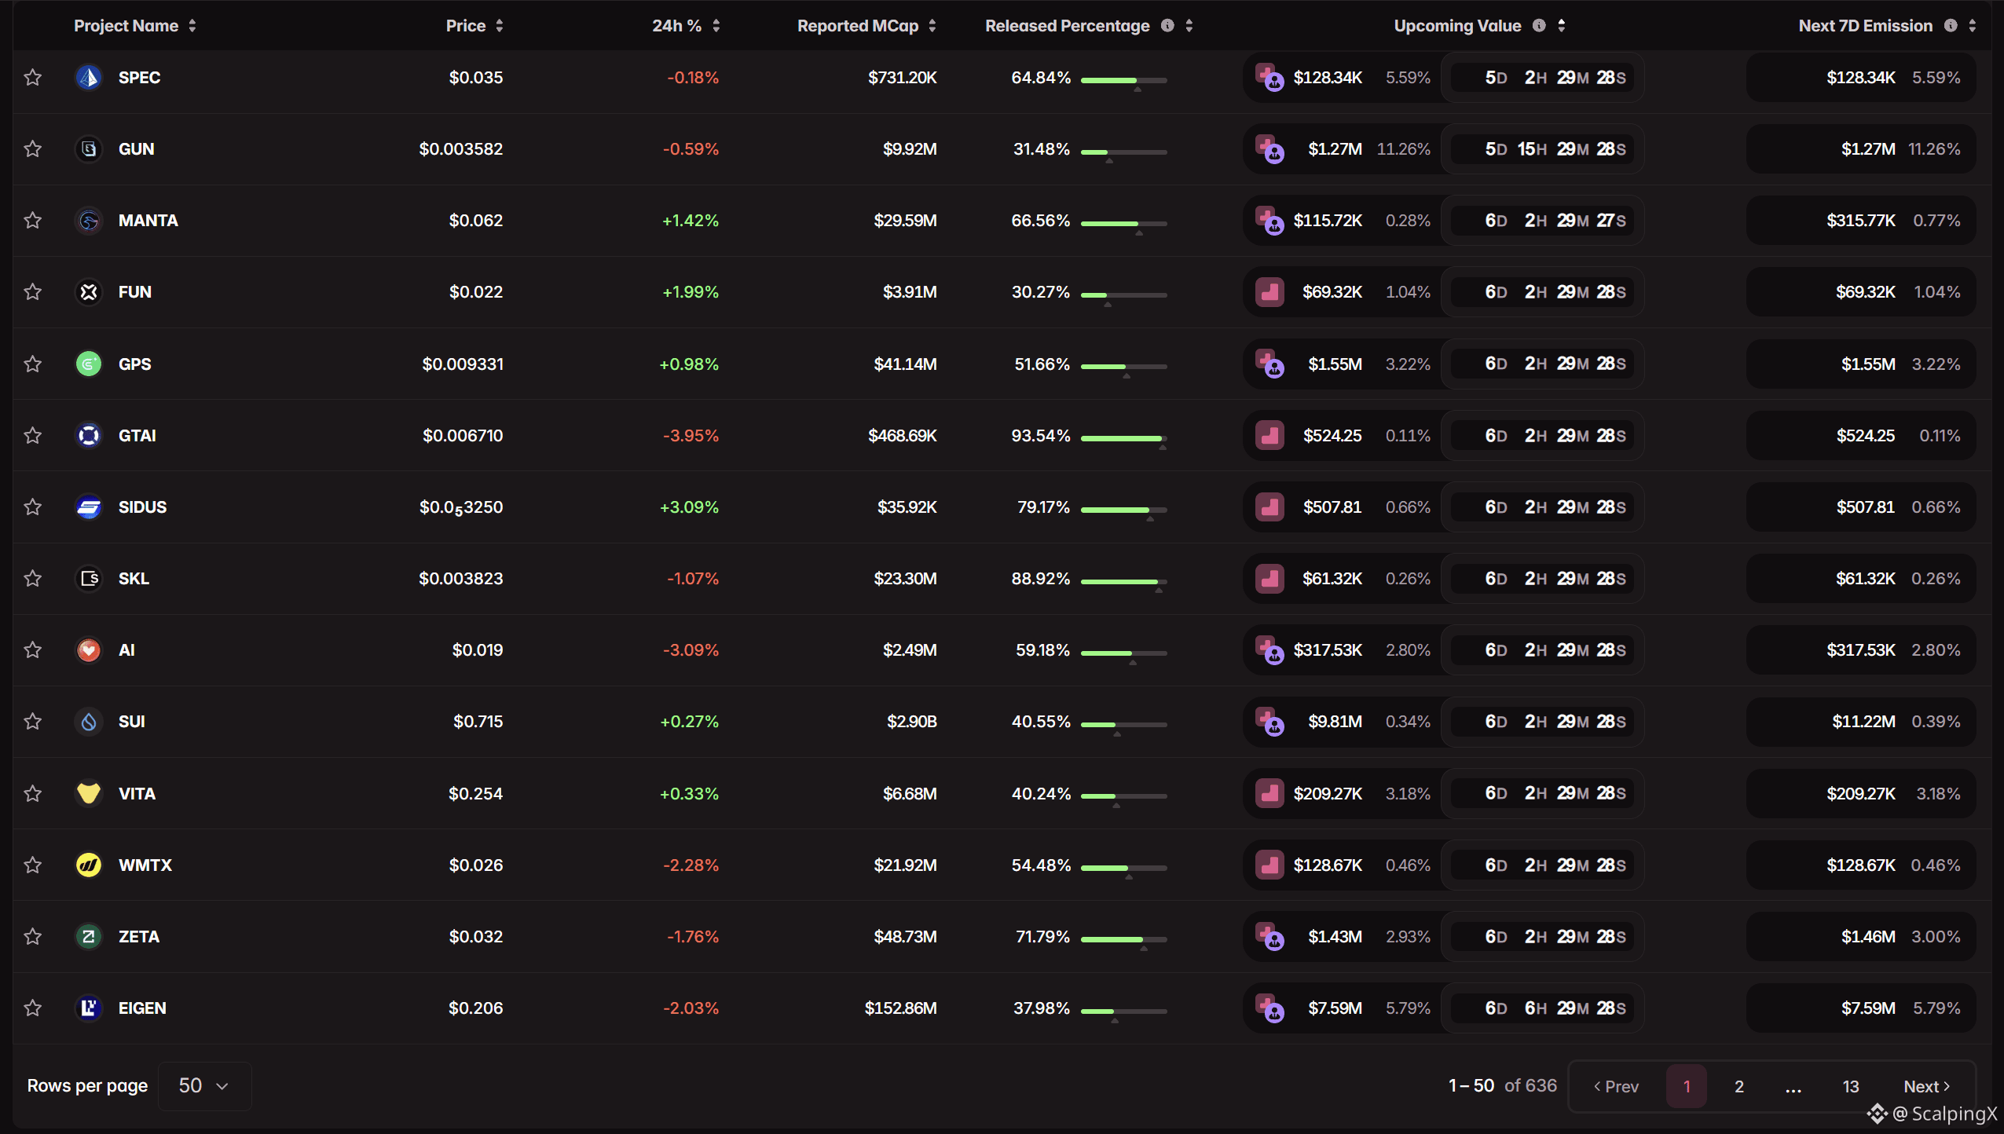Click AI upcoming value $317.53K
Viewport: 2004px width, 1134px height.
point(1328,650)
